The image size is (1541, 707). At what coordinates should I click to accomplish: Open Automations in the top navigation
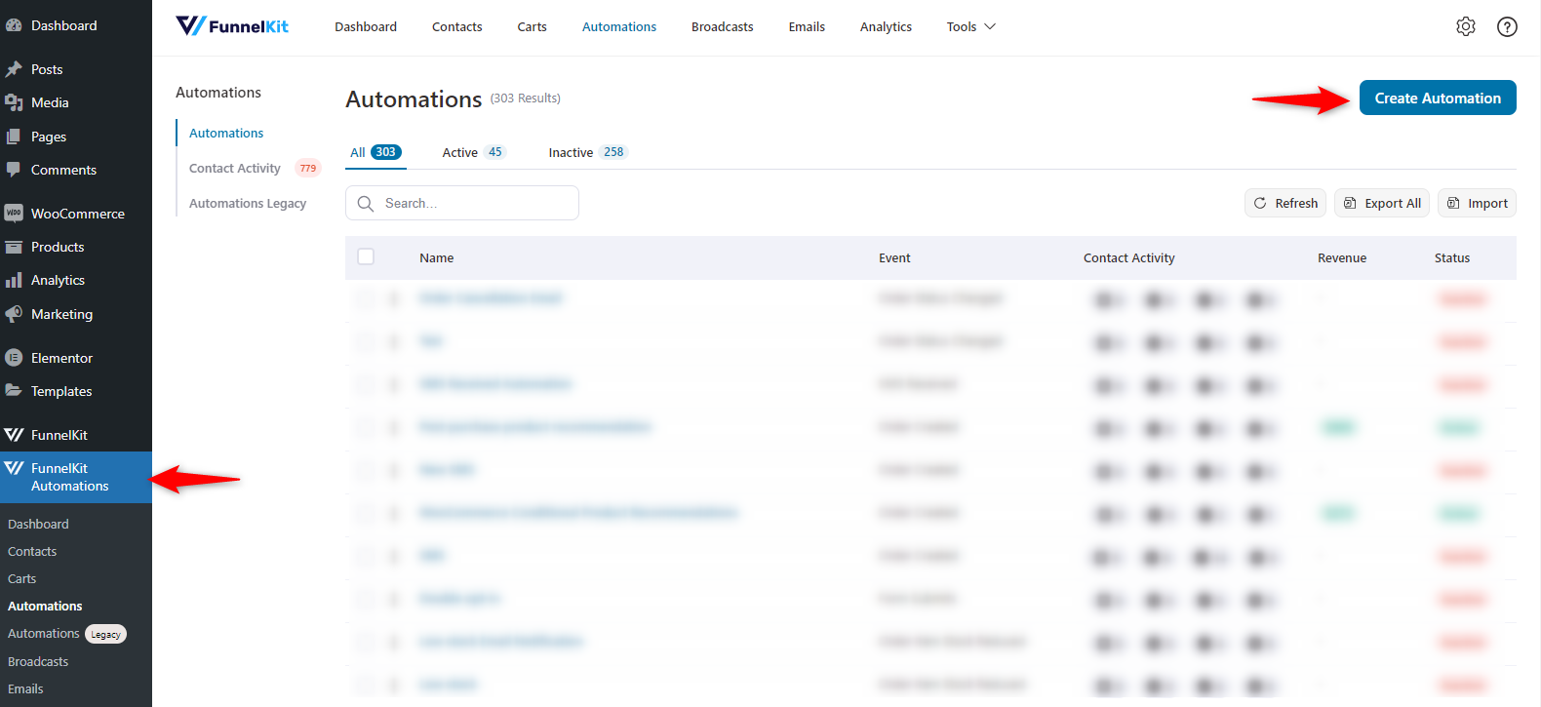pyautogui.click(x=619, y=26)
